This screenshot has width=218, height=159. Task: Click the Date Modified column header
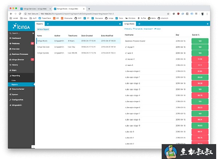click(107, 36)
